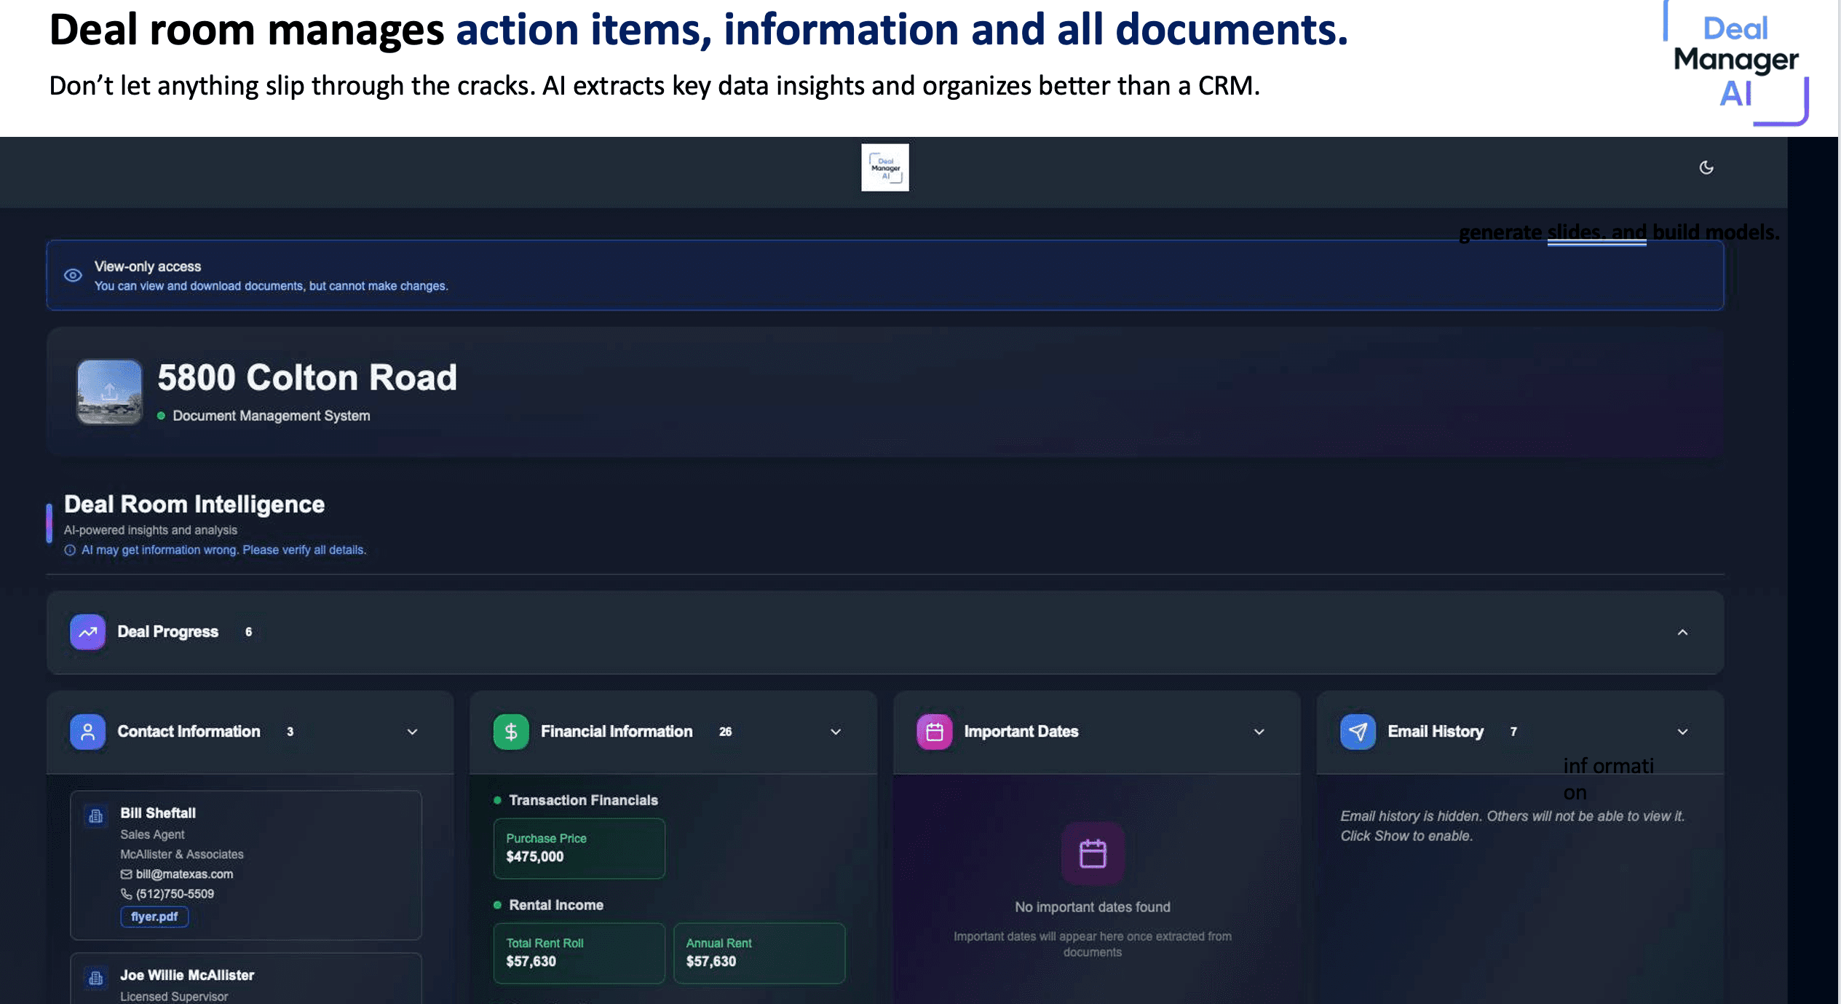Image resolution: width=1841 pixels, height=1004 pixels.
Task: Click the Deal Progress trend icon
Action: [87, 632]
